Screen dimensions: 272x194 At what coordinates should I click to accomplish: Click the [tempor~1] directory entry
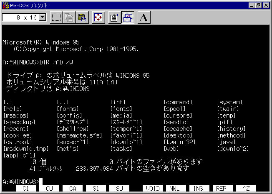(126, 129)
